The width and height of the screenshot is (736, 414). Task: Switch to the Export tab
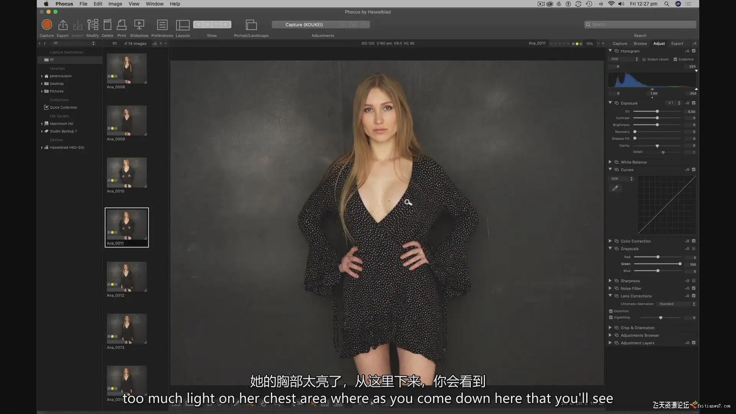pyautogui.click(x=677, y=44)
